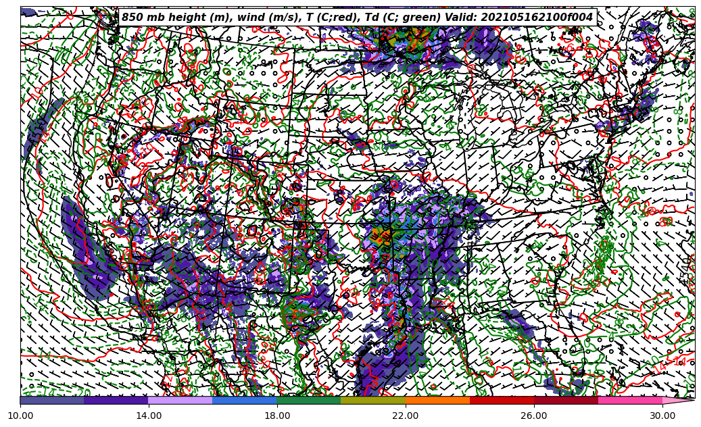Image resolution: width=701 pixels, height=427 pixels.
Task: Select the slate-blue 10–12 colorbar segment
Action: click(52, 401)
